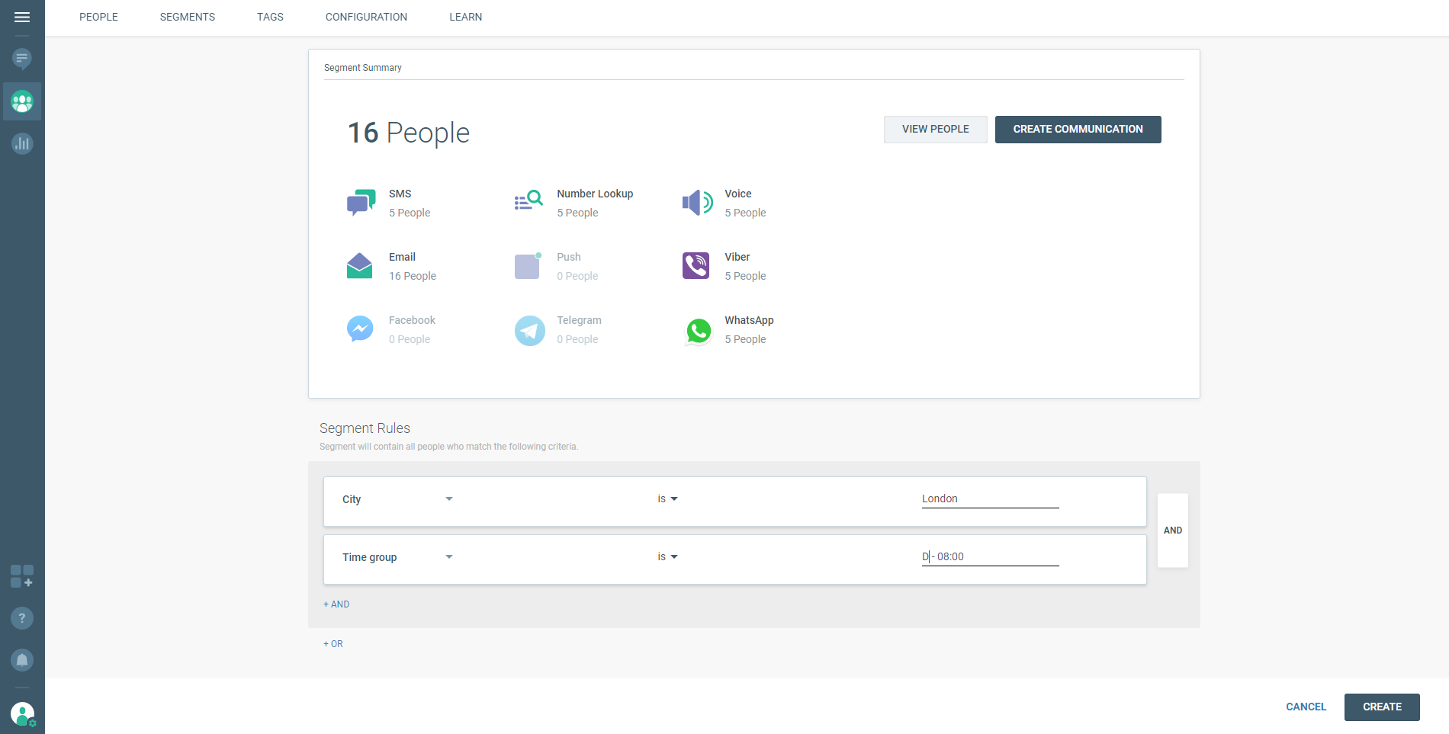Open the analytics bar chart sidebar icon

point(22,143)
